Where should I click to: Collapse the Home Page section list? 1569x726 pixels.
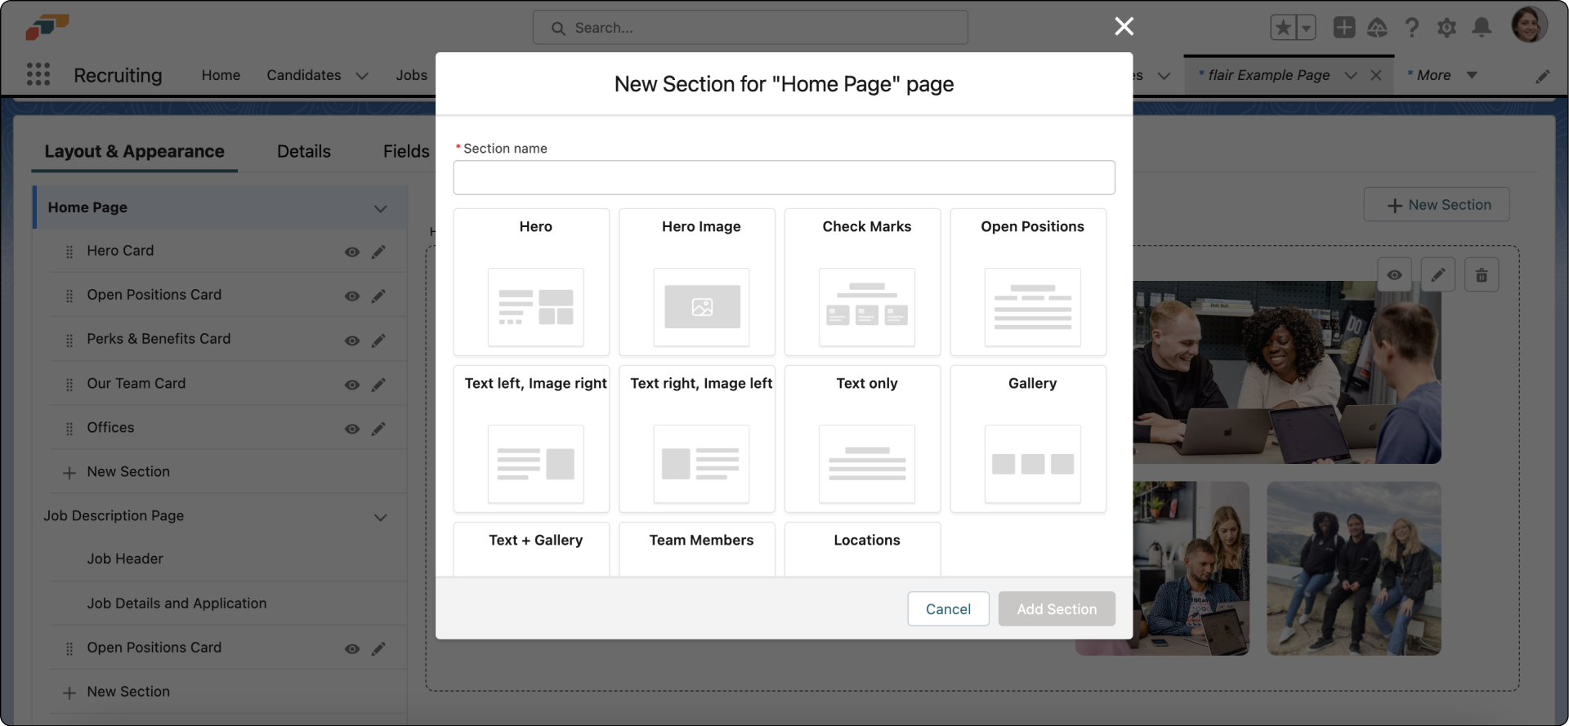[x=380, y=208]
